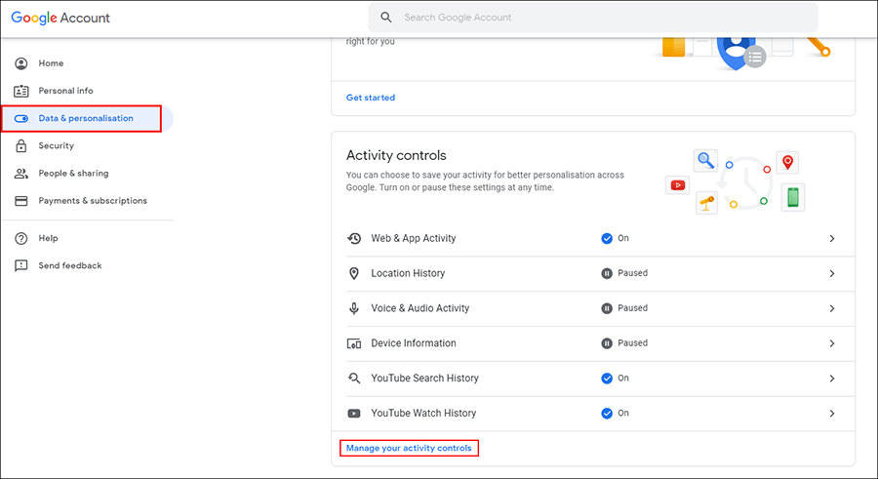This screenshot has width=878, height=479.
Task: Click the telescope tile in illustration
Action: tap(706, 202)
